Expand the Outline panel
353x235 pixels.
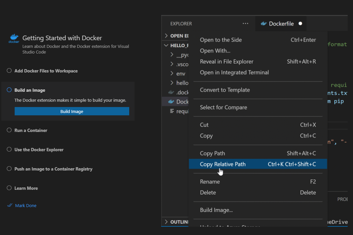point(166,222)
